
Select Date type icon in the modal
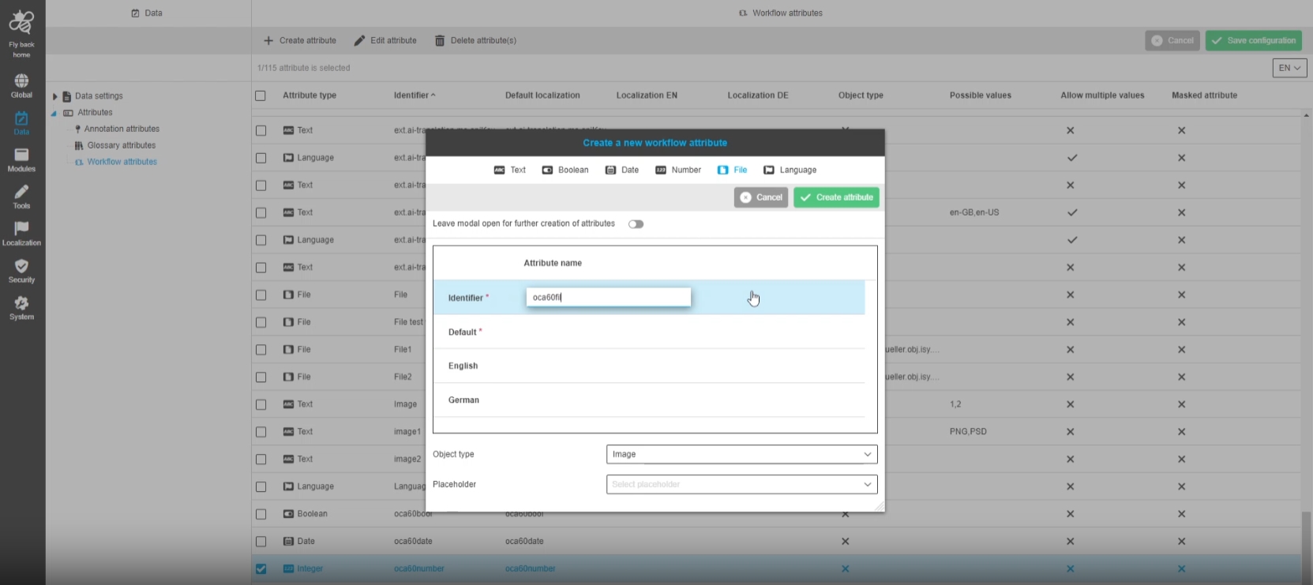coord(610,170)
